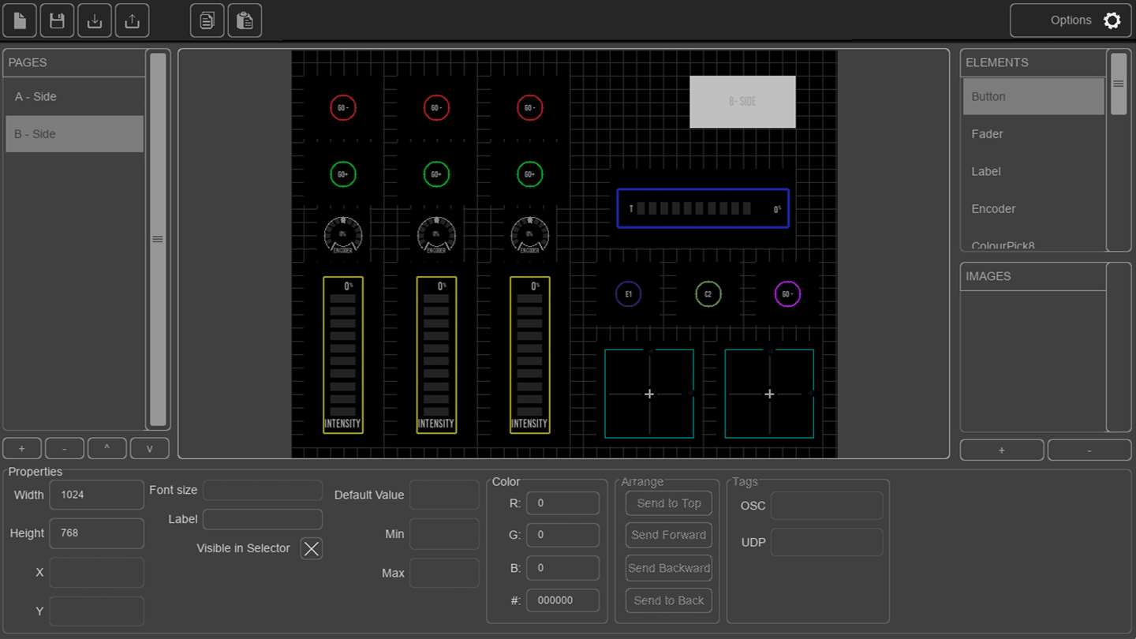1136x639 pixels.
Task: Click the Pages list scrollbar handle
Action: click(158, 239)
